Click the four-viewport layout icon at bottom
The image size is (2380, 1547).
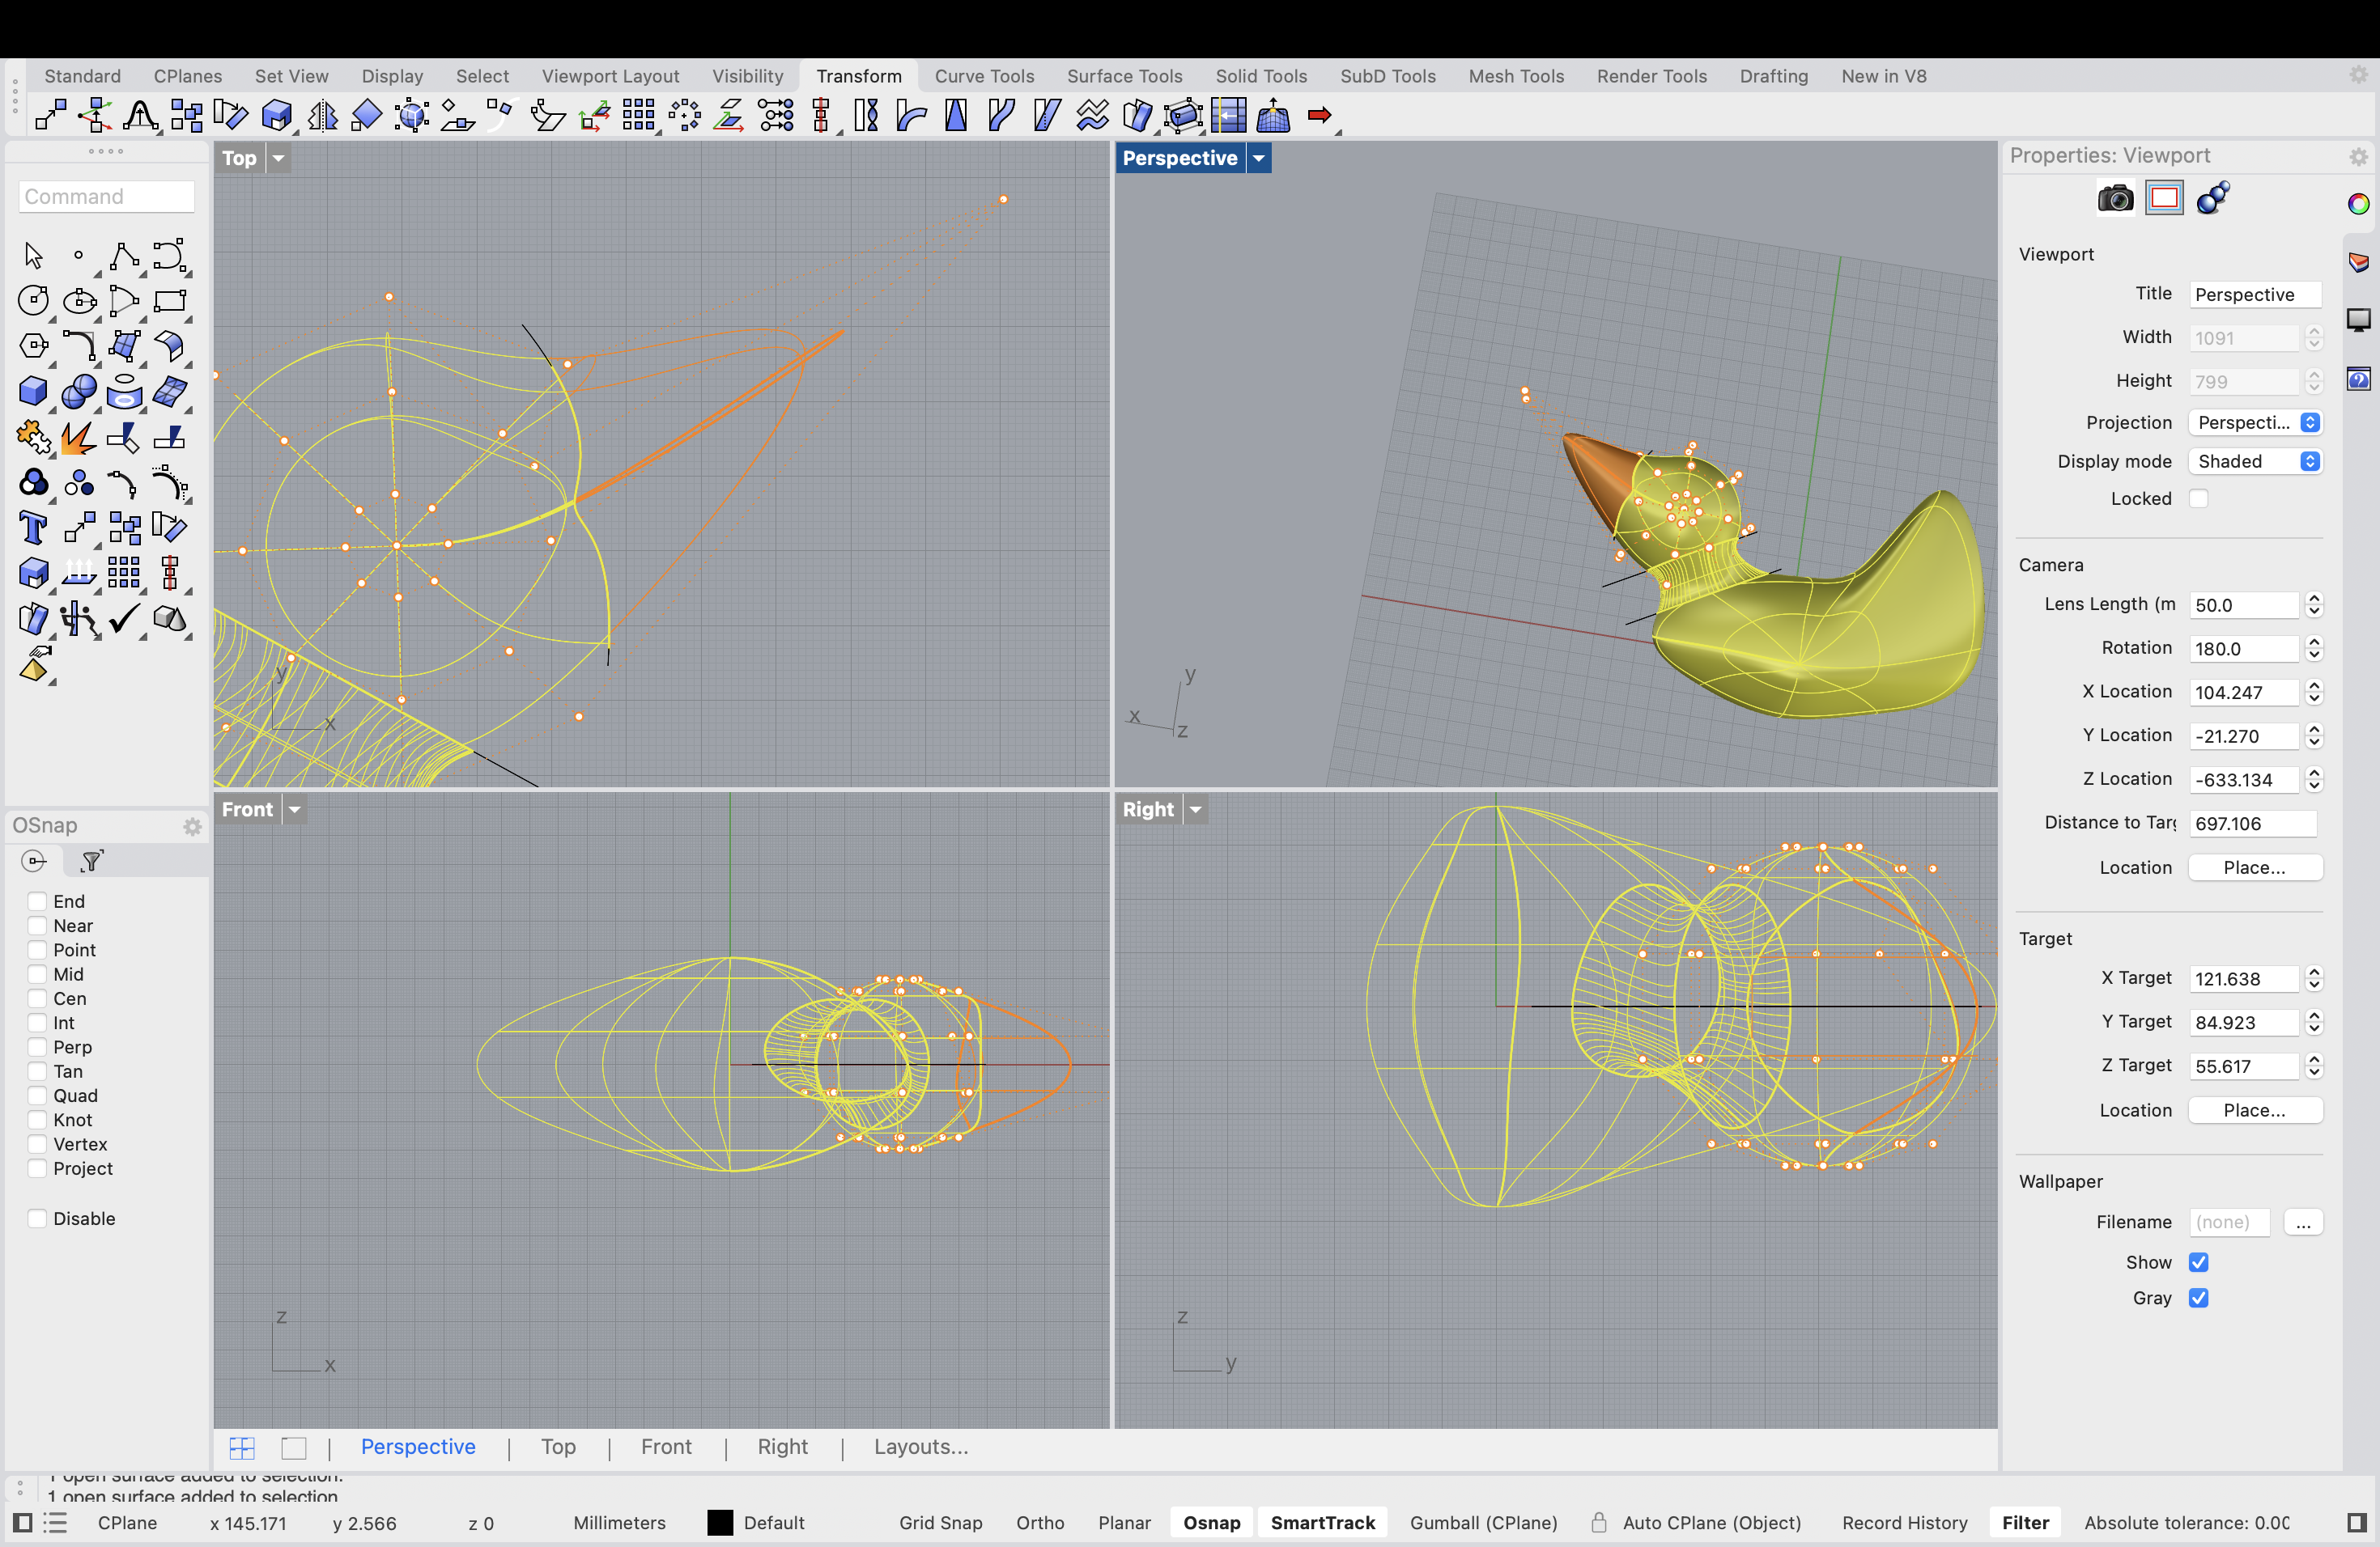(x=242, y=1448)
